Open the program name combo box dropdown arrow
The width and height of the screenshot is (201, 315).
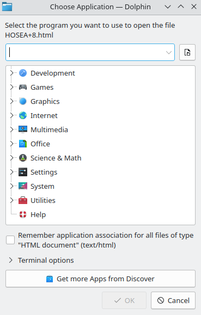click(x=169, y=52)
